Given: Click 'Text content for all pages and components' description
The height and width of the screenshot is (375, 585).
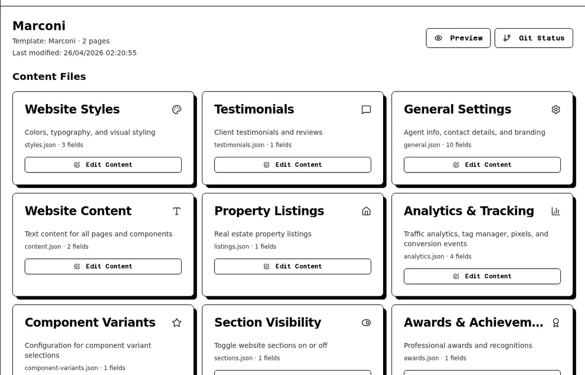Looking at the screenshot, I should point(98,234).
